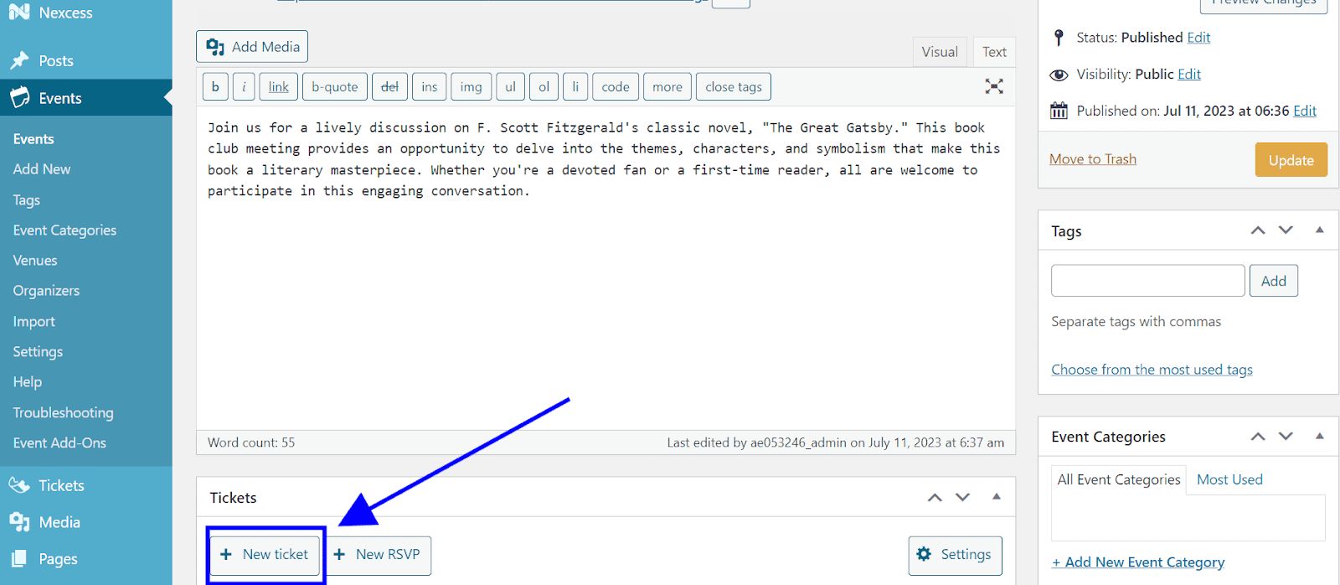Open the Tickets menu in sidebar
This screenshot has height=585, width=1340.
pos(60,485)
